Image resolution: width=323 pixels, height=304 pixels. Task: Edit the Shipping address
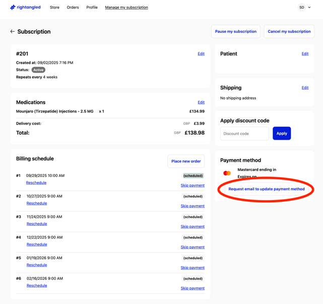pos(305,88)
